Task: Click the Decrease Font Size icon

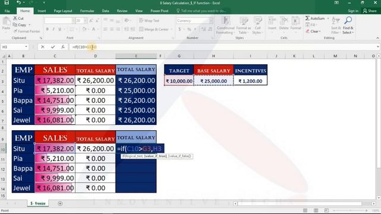Action: click(x=97, y=21)
